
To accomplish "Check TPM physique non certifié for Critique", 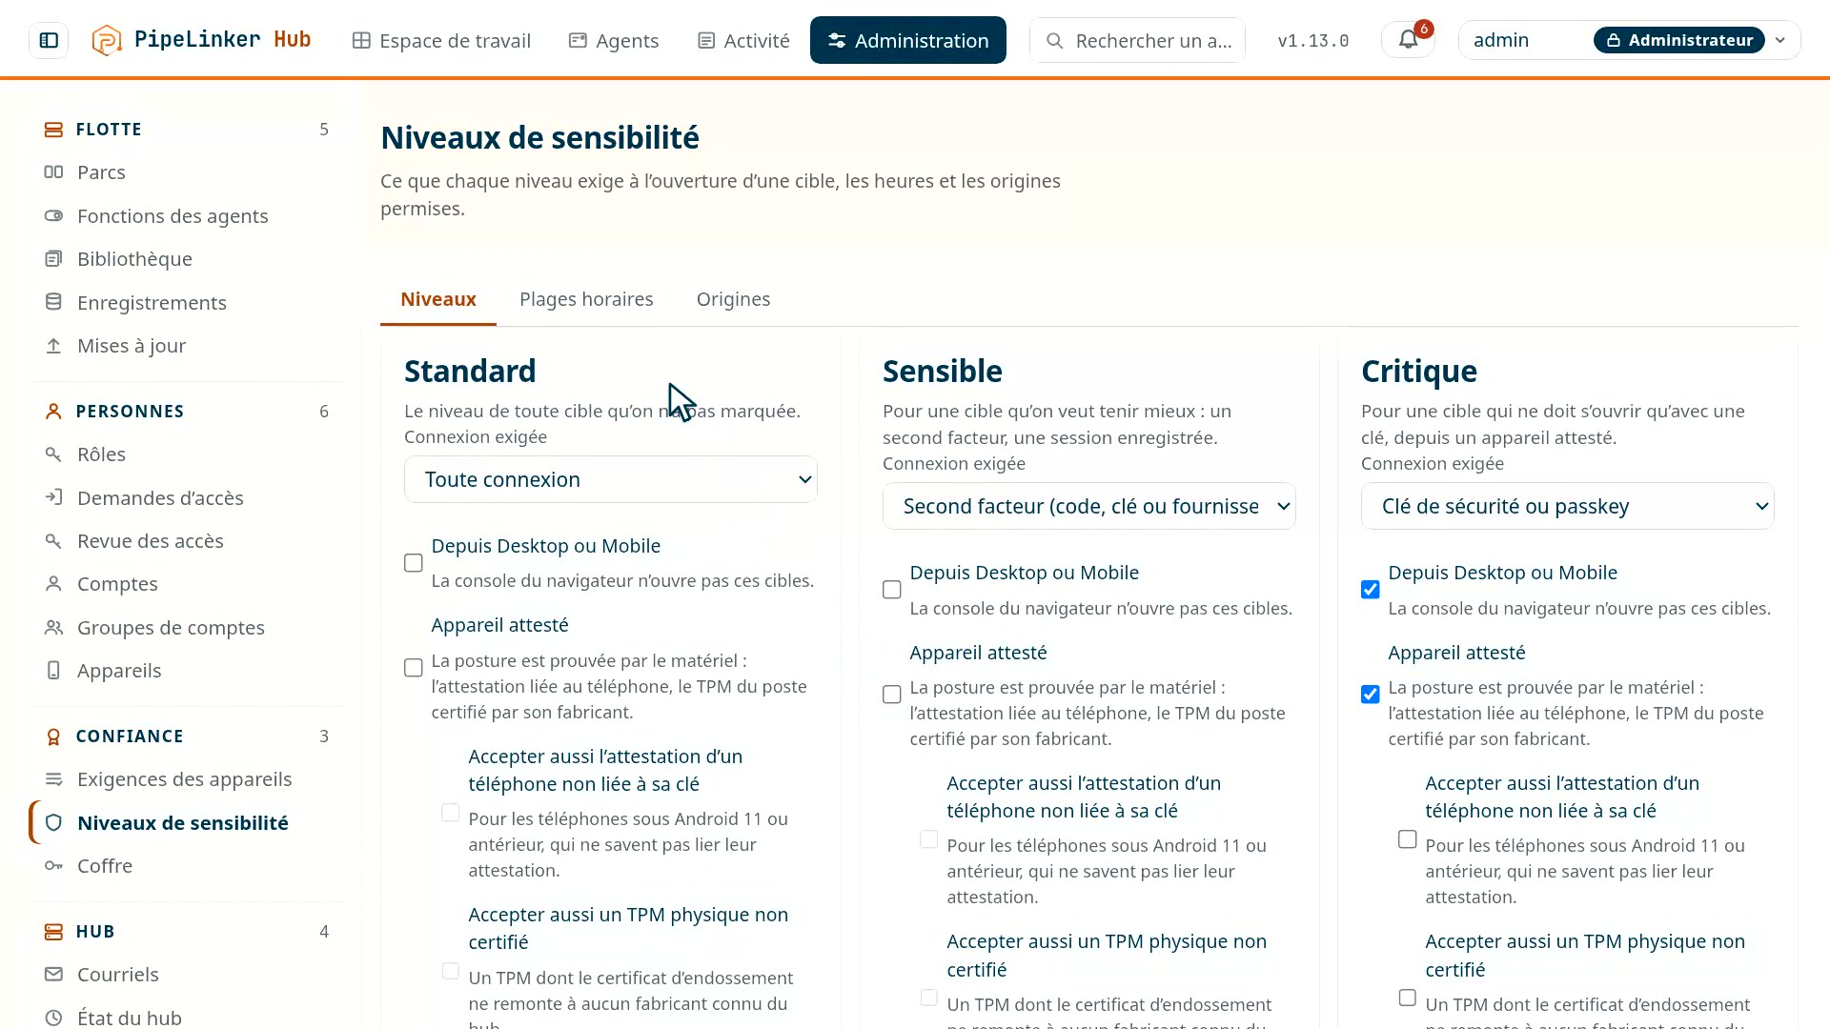I will click(x=1407, y=998).
